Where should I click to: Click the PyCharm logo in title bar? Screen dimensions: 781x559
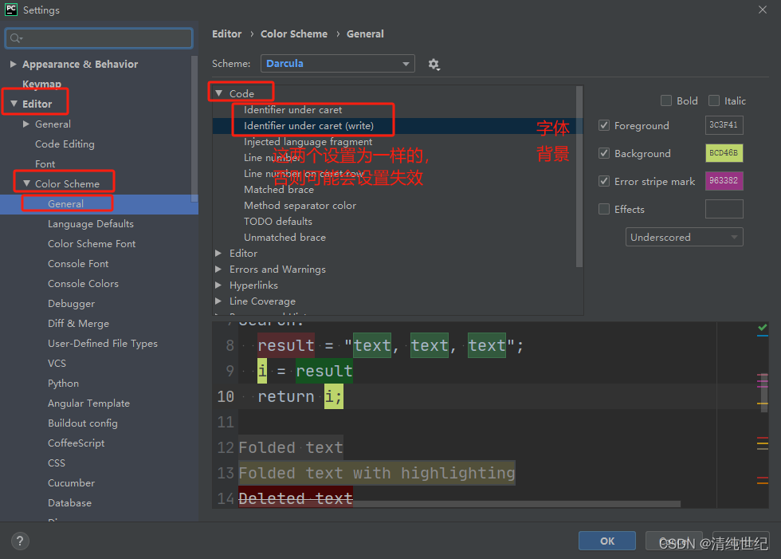11,10
